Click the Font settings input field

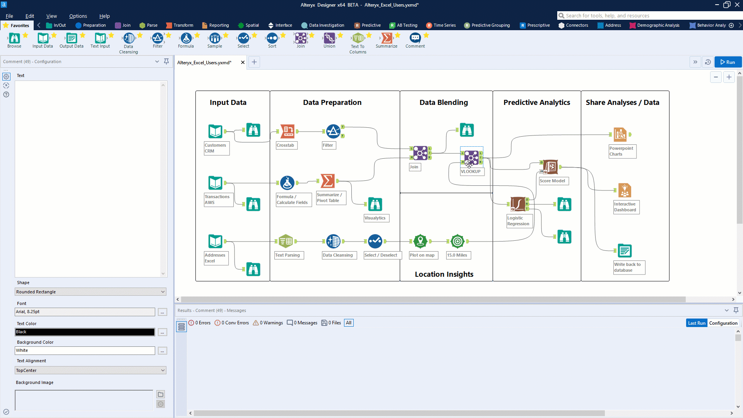coord(85,311)
